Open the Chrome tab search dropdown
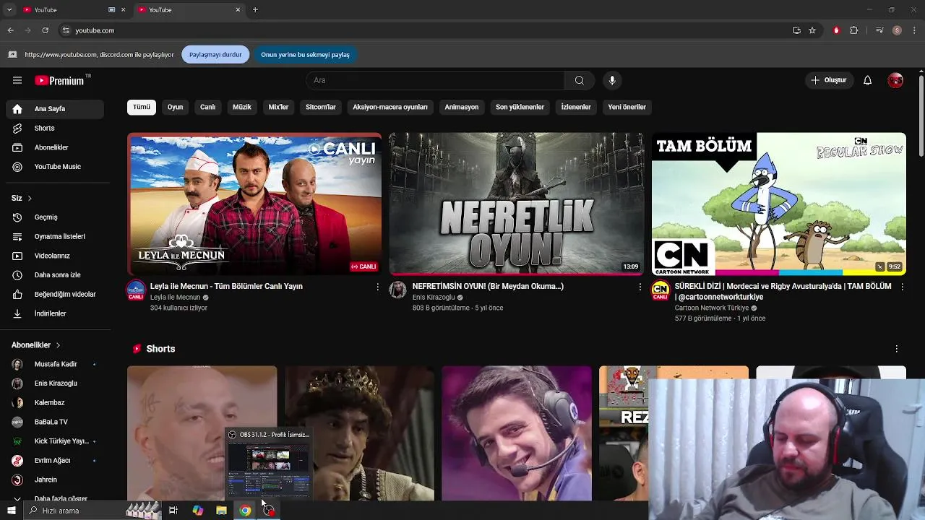925x520 pixels. (9, 9)
